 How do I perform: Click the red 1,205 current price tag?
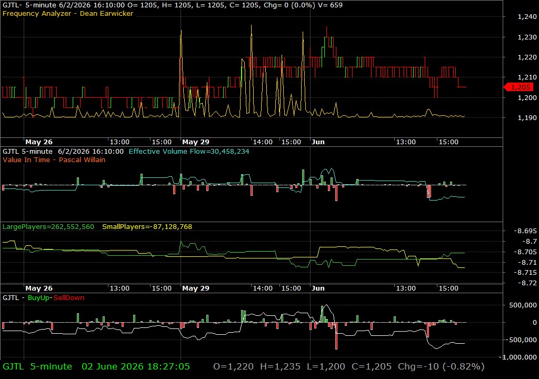(x=519, y=87)
